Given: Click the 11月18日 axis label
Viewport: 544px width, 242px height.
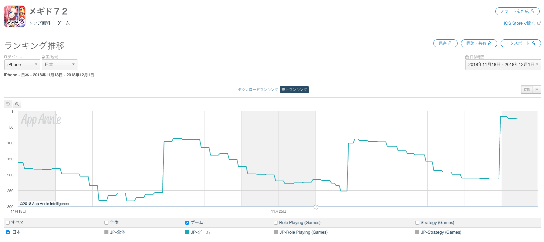Looking at the screenshot, I should 18,211.
